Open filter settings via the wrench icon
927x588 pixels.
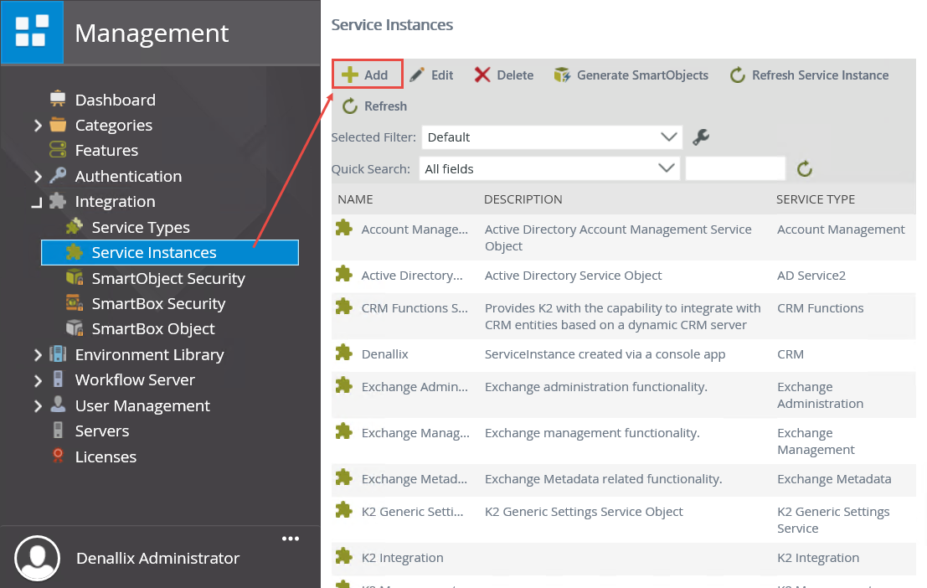click(700, 137)
